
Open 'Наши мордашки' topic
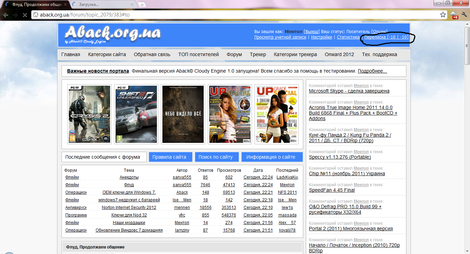coord(129,223)
